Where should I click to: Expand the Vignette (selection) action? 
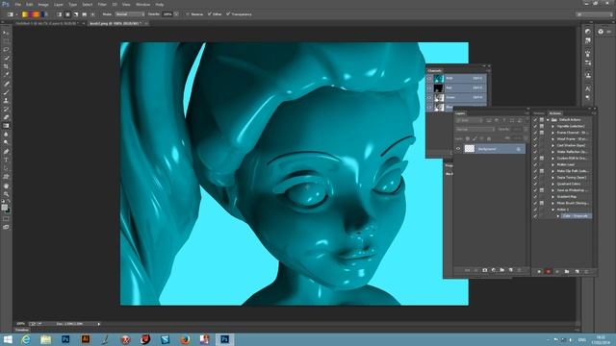click(552, 126)
